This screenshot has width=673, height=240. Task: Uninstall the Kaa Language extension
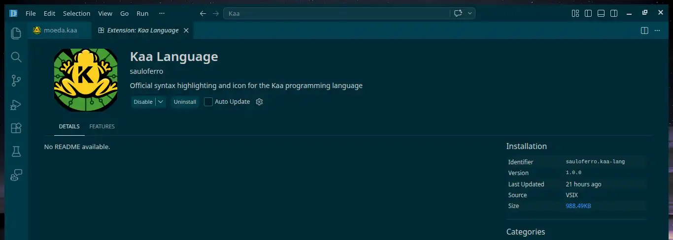point(185,102)
